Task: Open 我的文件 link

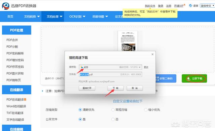Action: (150, 6)
